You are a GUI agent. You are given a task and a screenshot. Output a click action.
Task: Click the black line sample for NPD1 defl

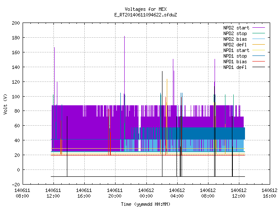tap(258, 67)
